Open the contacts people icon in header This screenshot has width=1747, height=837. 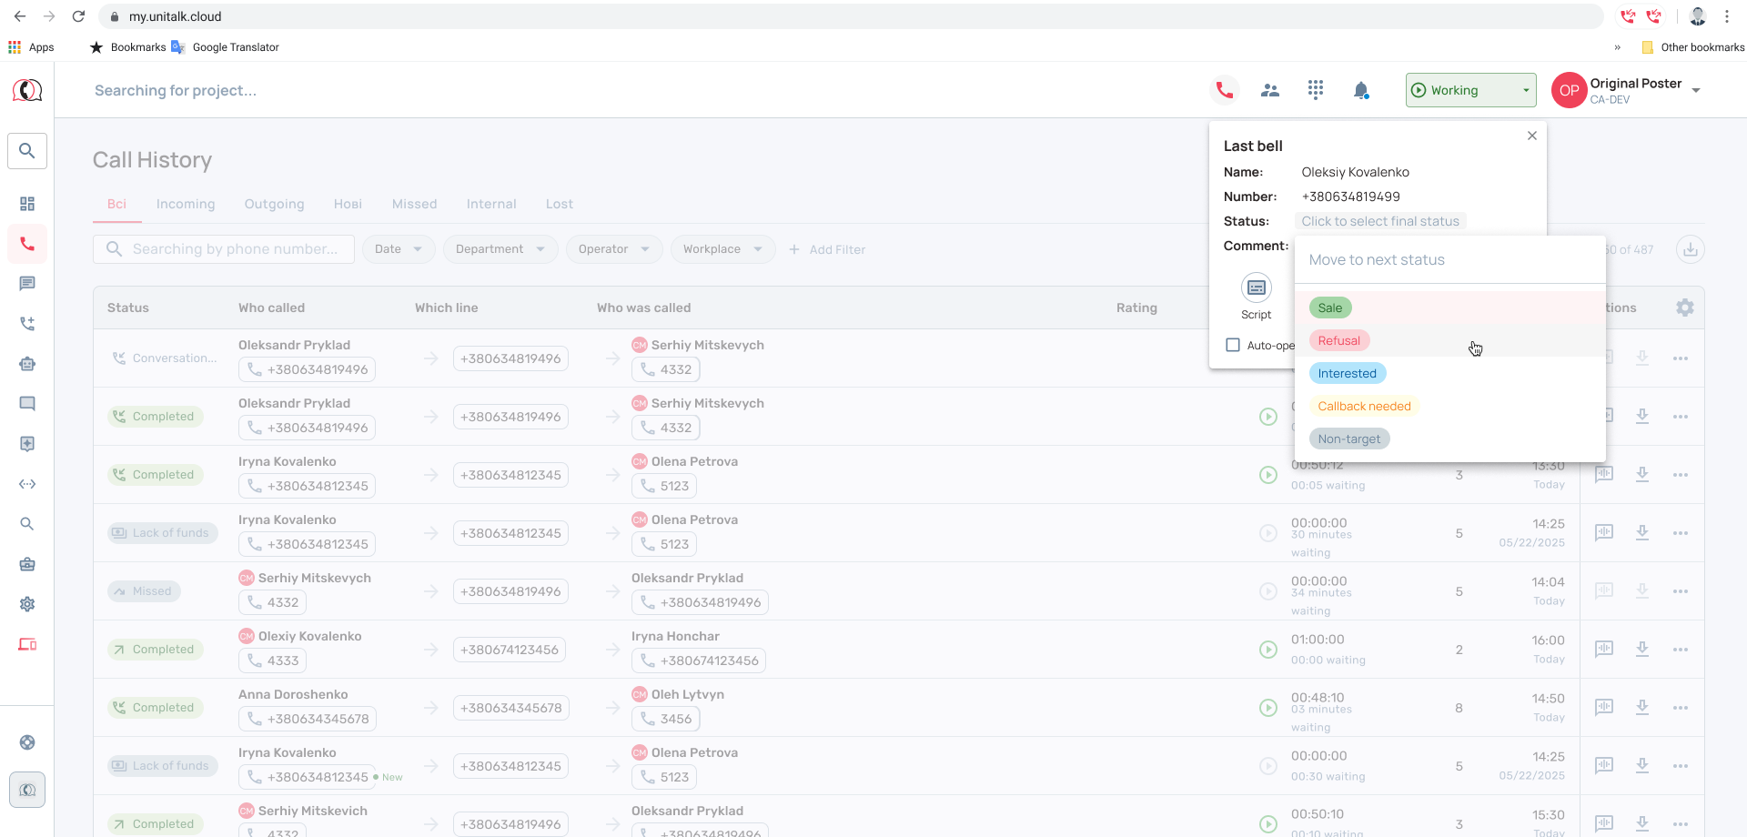pyautogui.click(x=1270, y=90)
